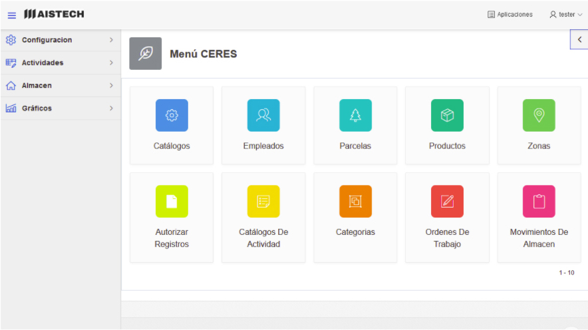Click the AISTECH logo
This screenshot has height=330, width=588.
[x=54, y=14]
